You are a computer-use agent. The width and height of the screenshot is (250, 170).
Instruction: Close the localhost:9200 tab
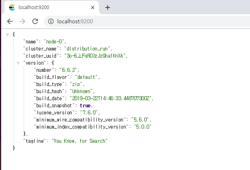[93, 7]
